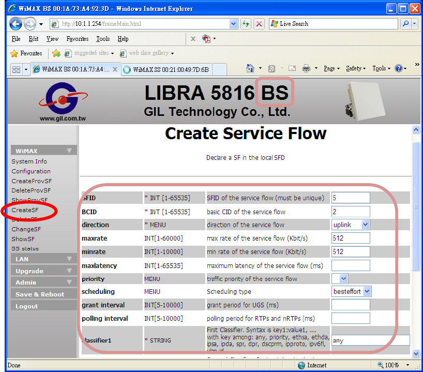Click the Live Search input box
This screenshot has width=423, height=372.
tap(334, 24)
